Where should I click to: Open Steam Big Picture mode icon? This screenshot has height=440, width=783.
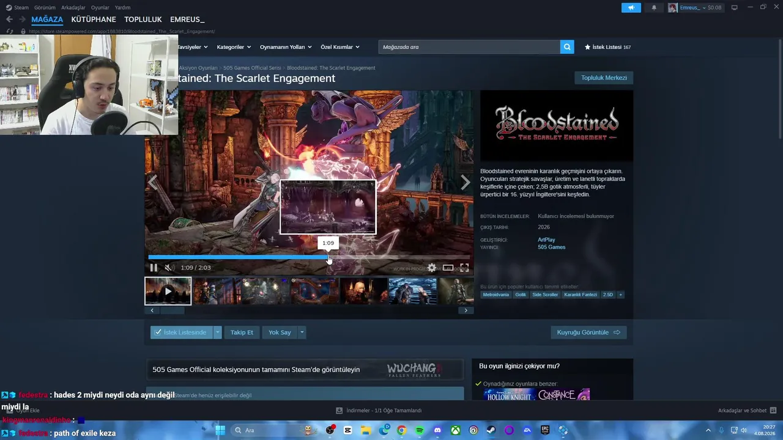[x=734, y=7]
